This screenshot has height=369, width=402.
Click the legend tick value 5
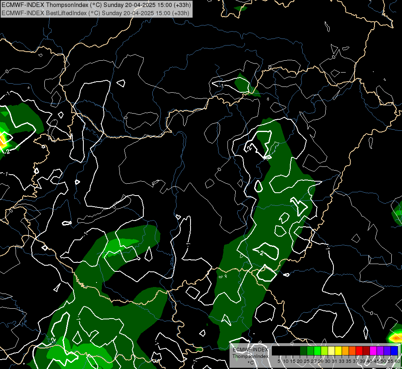click(279, 361)
